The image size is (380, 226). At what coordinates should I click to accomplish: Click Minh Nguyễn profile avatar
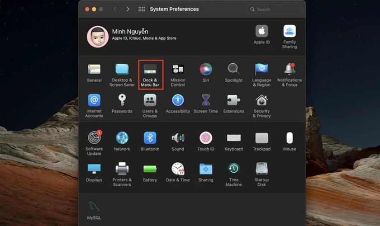(x=97, y=36)
